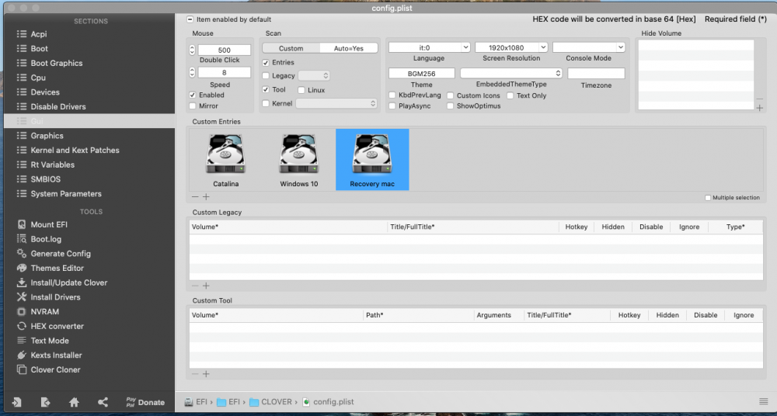Screen dimensions: 777x416
Task: Add a new Custom Tool row
Action: click(206, 374)
